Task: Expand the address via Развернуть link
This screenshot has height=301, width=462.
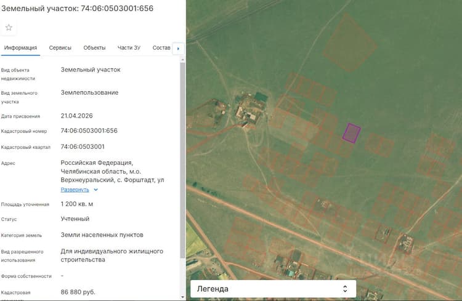Action: click(75, 190)
